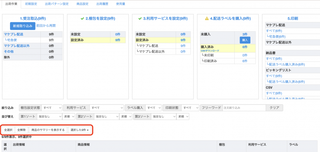View the 出荷履歴 tab
The width and height of the screenshot is (320, 152).
(x=102, y=4)
